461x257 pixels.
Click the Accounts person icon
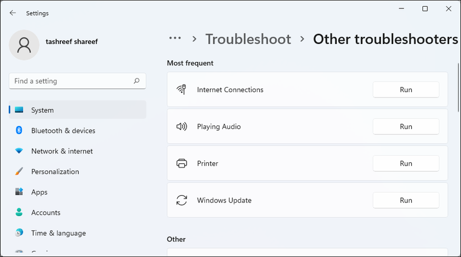(x=19, y=212)
